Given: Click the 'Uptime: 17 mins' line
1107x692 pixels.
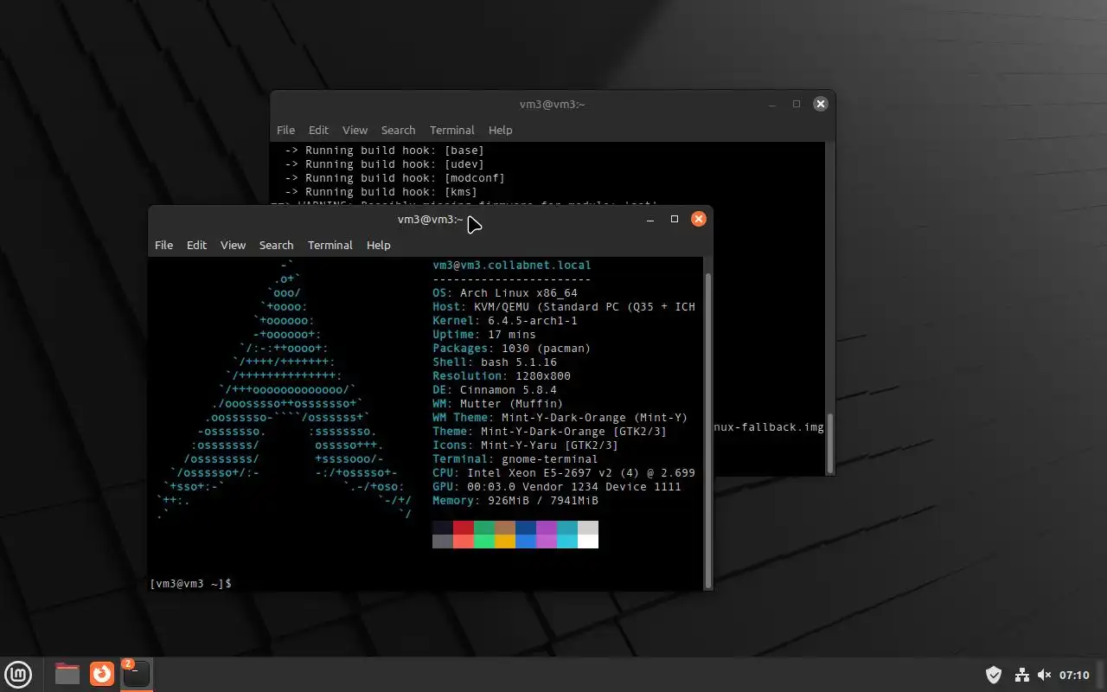Looking at the screenshot, I should pyautogui.click(x=484, y=335).
